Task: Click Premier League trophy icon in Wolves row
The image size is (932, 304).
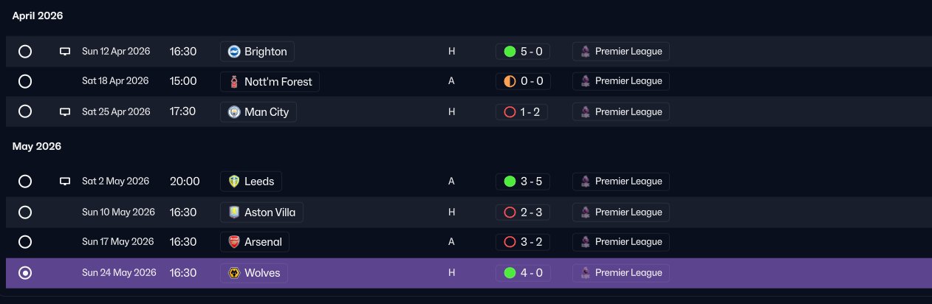Action: click(586, 273)
